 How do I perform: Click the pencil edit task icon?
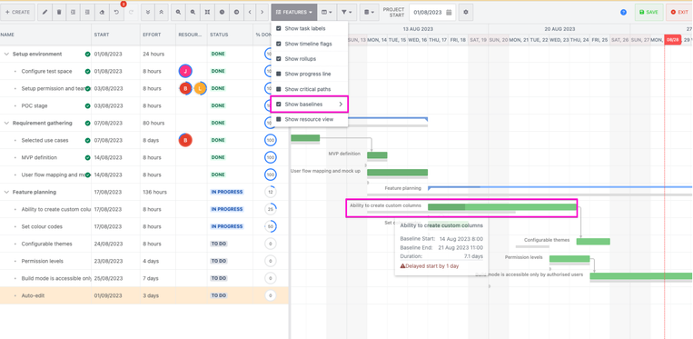click(45, 13)
